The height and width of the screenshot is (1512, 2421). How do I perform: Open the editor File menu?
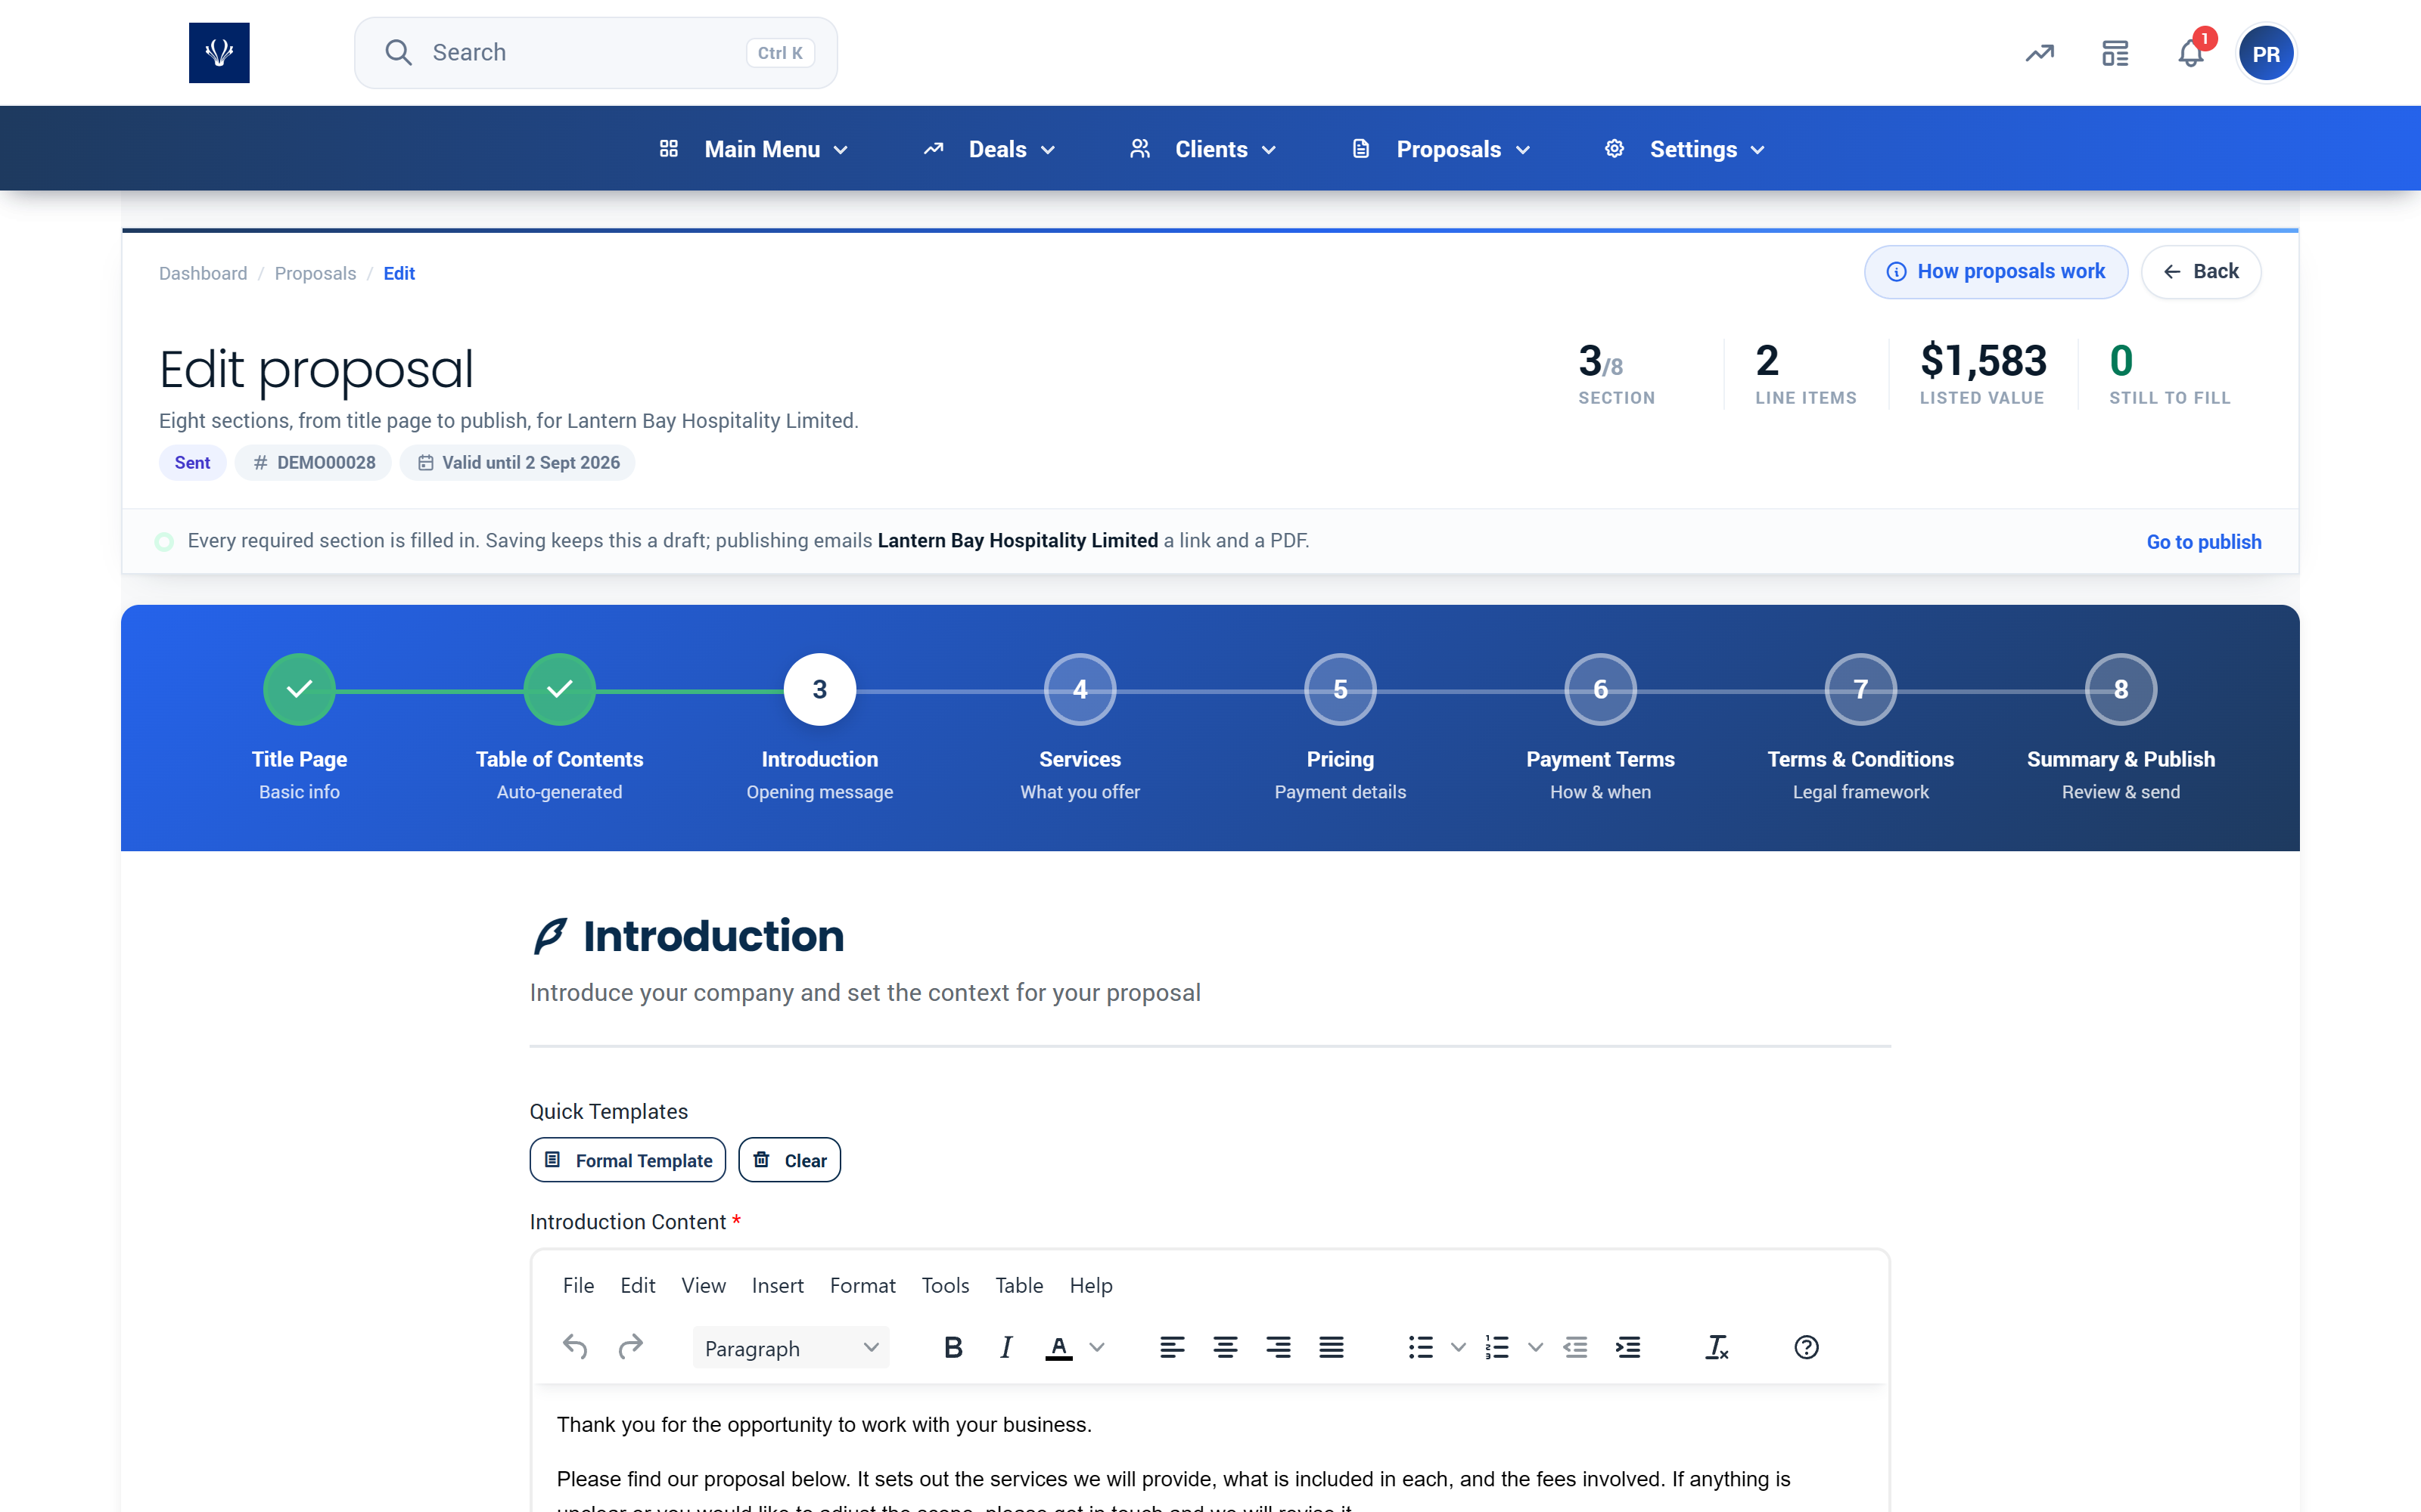[578, 1285]
